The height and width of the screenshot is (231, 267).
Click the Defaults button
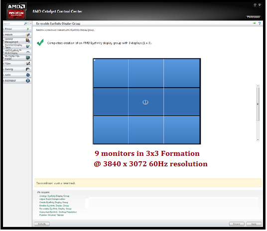pyautogui.click(x=42, y=224)
